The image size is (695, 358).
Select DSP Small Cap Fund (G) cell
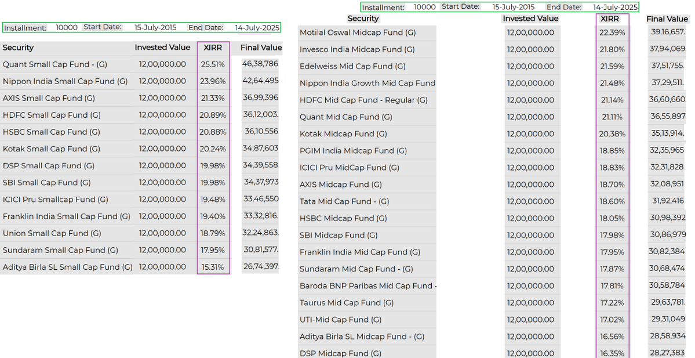point(48,165)
